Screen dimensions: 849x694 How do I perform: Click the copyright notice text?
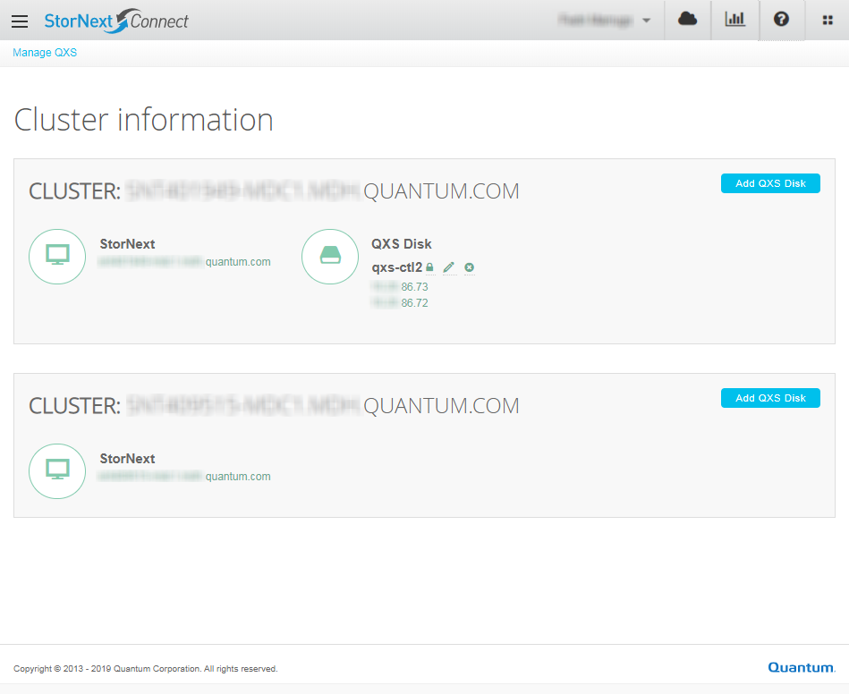click(146, 669)
